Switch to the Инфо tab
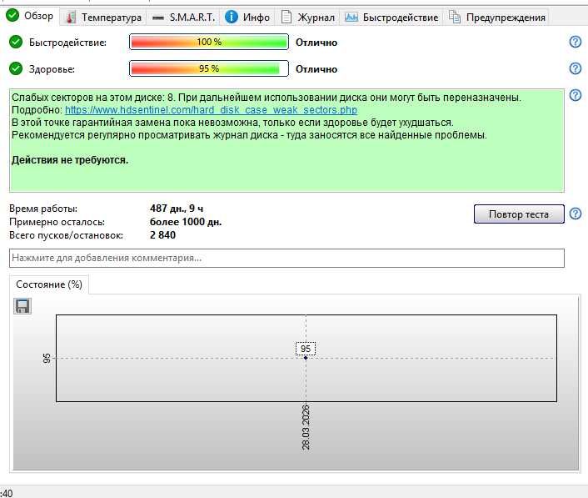This screenshot has width=588, height=498. [x=247, y=18]
